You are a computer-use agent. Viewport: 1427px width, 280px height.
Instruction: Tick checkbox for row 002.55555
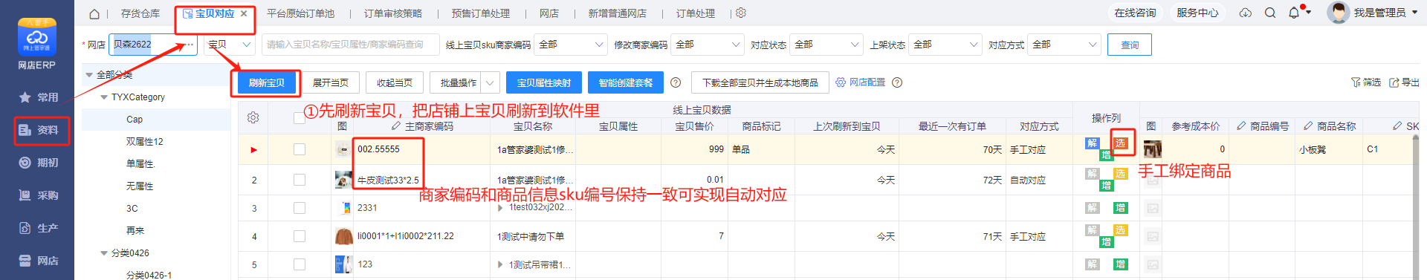tap(300, 149)
